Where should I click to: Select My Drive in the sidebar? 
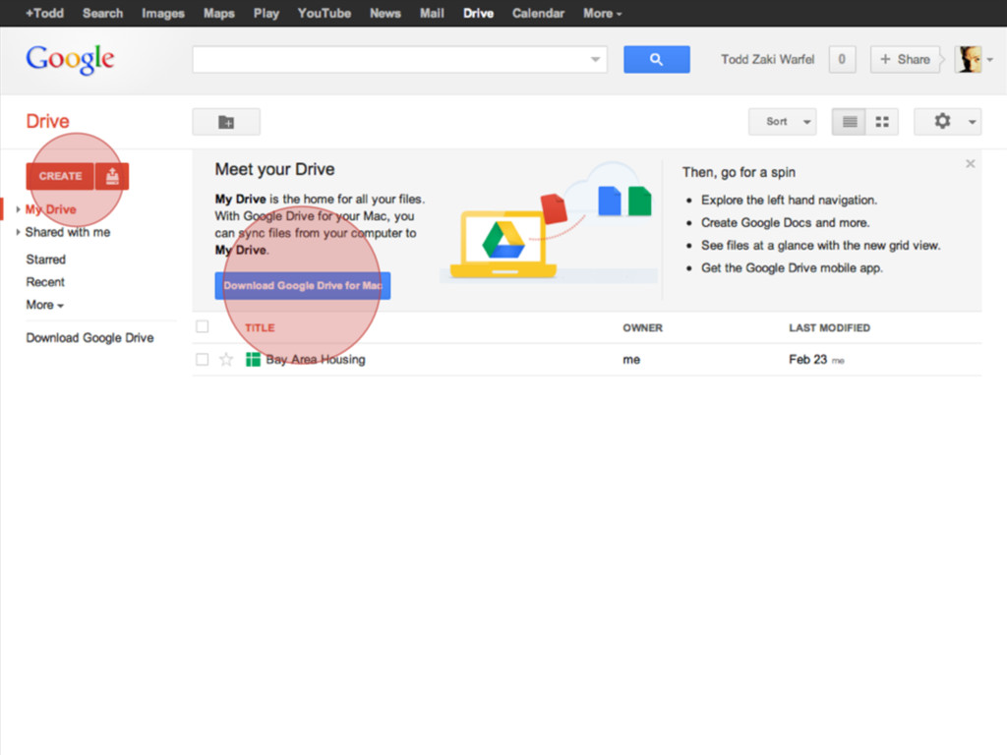click(x=51, y=209)
